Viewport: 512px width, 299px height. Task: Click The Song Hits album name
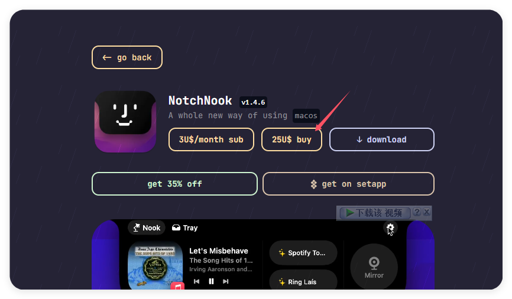point(221,261)
